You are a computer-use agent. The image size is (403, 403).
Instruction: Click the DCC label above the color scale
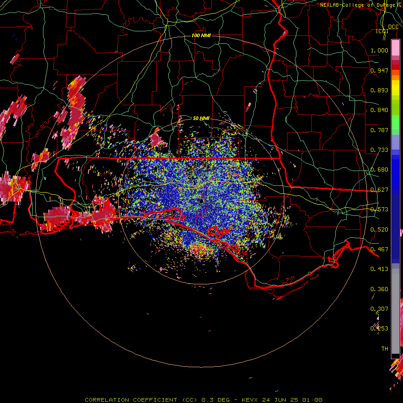pyautogui.click(x=393, y=27)
